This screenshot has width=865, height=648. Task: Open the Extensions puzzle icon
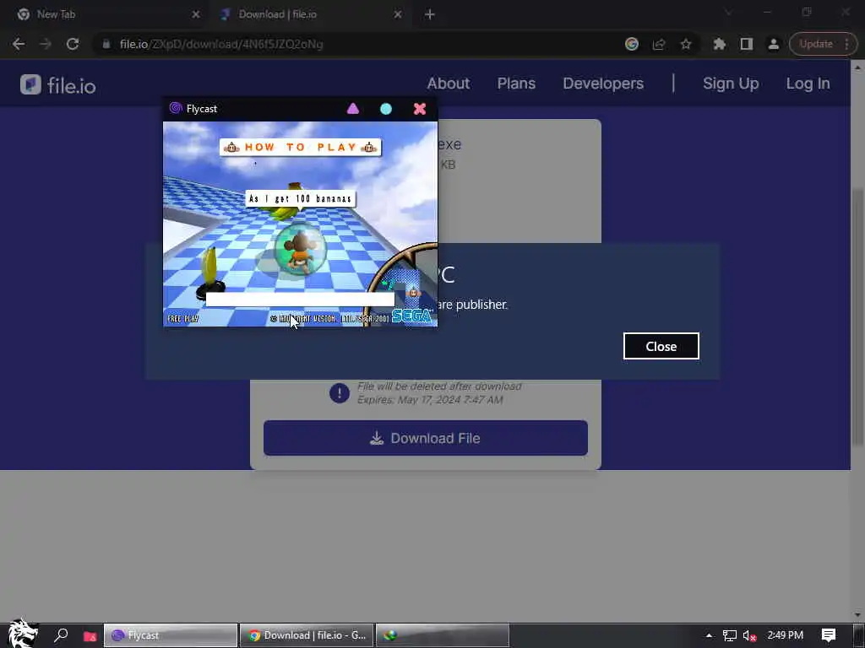tap(720, 44)
